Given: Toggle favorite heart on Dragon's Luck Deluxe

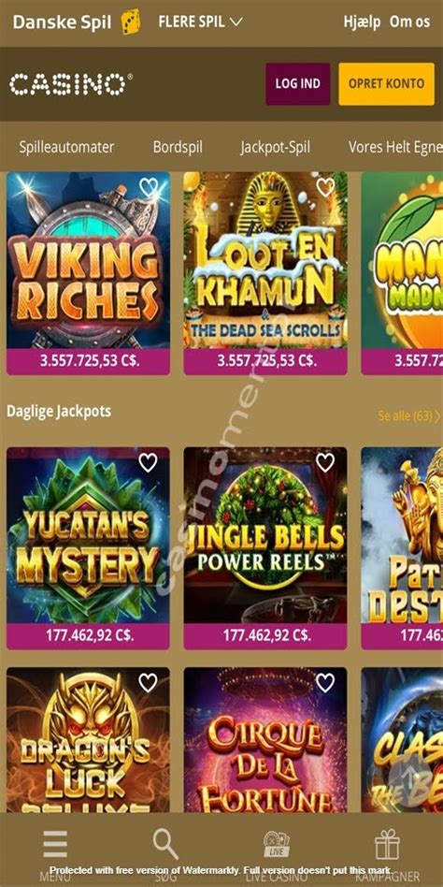Looking at the screenshot, I should click(148, 683).
